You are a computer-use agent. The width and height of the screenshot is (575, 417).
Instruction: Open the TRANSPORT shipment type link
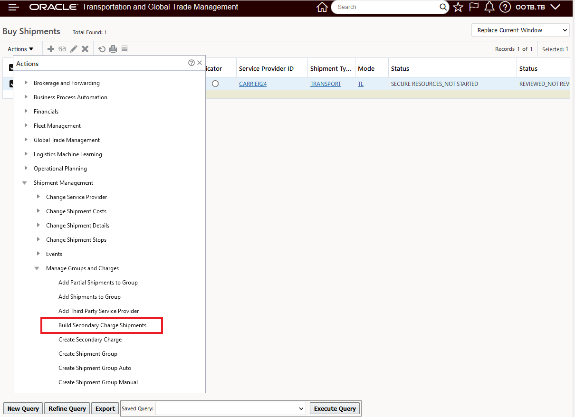coord(326,84)
